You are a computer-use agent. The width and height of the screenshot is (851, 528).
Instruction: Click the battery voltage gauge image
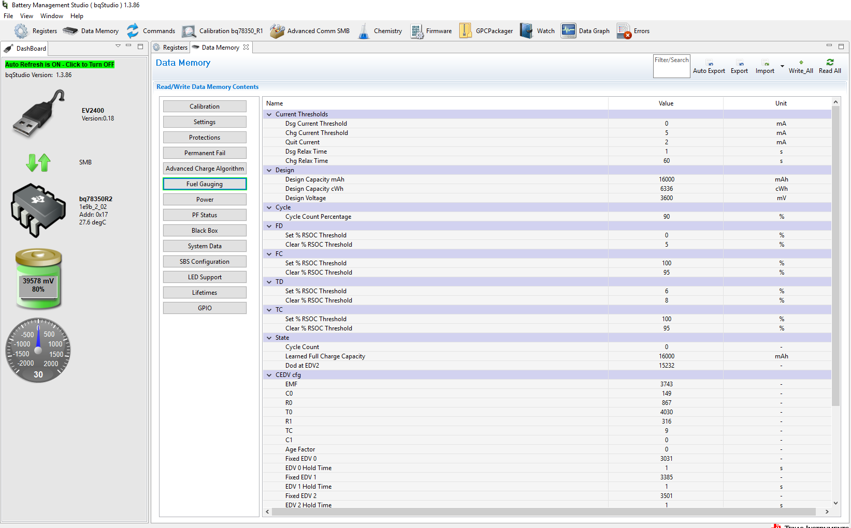coord(38,279)
